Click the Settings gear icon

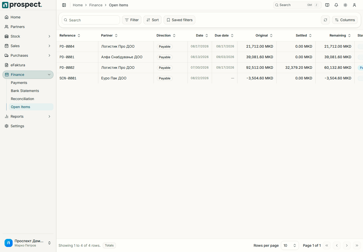coord(7,126)
